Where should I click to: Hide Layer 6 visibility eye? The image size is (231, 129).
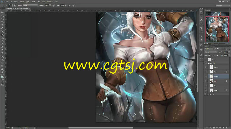[206, 76]
